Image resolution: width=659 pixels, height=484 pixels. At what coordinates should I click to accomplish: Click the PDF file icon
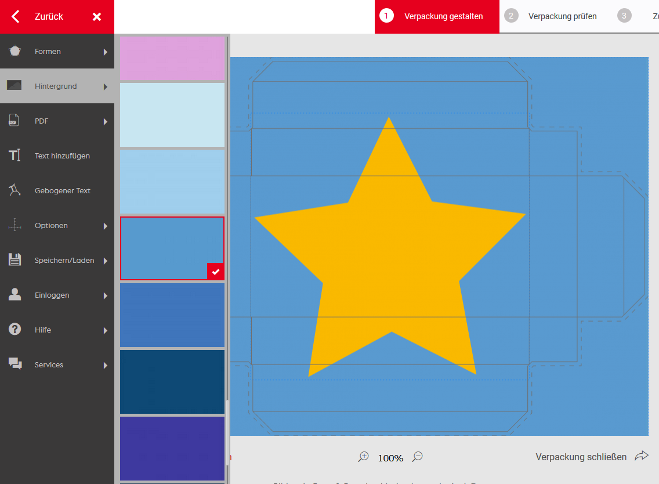[15, 121]
